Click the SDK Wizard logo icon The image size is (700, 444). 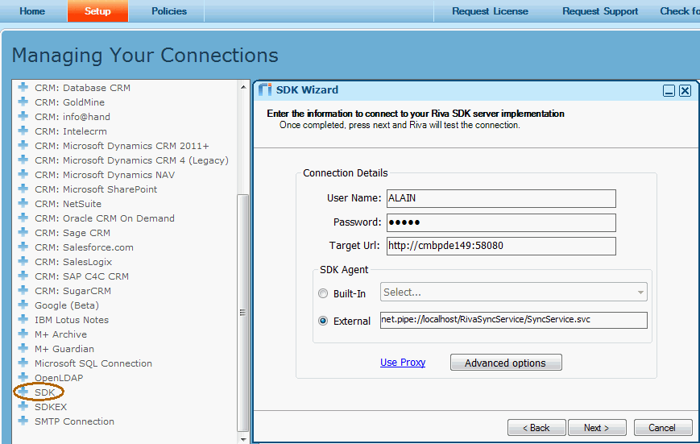[x=264, y=90]
